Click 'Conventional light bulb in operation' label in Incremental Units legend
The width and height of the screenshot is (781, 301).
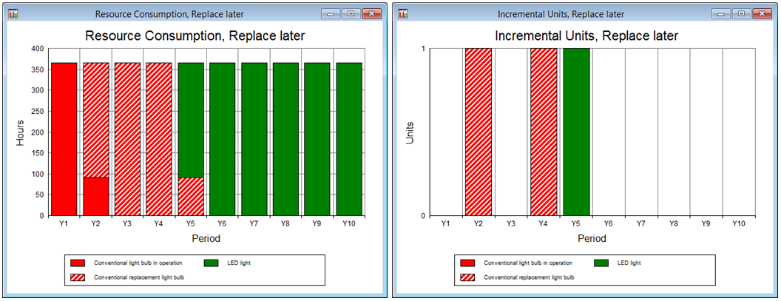[x=528, y=263]
